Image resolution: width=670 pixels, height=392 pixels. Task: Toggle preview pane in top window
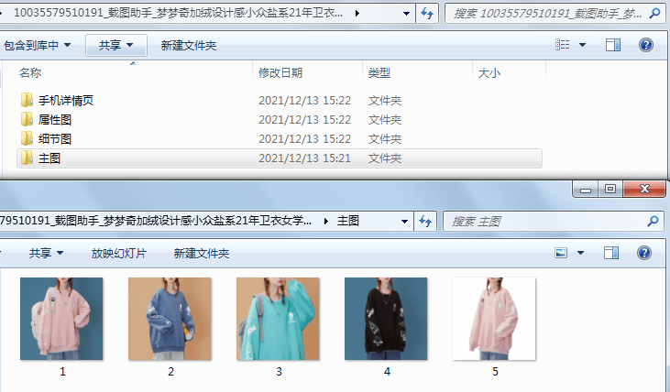point(613,45)
